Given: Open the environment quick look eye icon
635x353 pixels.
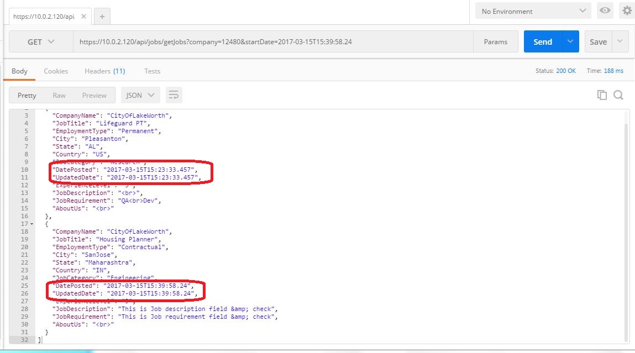Looking at the screenshot, I should 606,11.
